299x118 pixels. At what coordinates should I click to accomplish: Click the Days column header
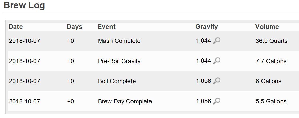[74, 27]
